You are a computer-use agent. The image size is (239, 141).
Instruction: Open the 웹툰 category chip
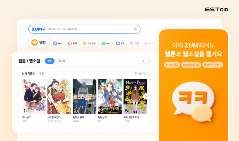point(39,42)
